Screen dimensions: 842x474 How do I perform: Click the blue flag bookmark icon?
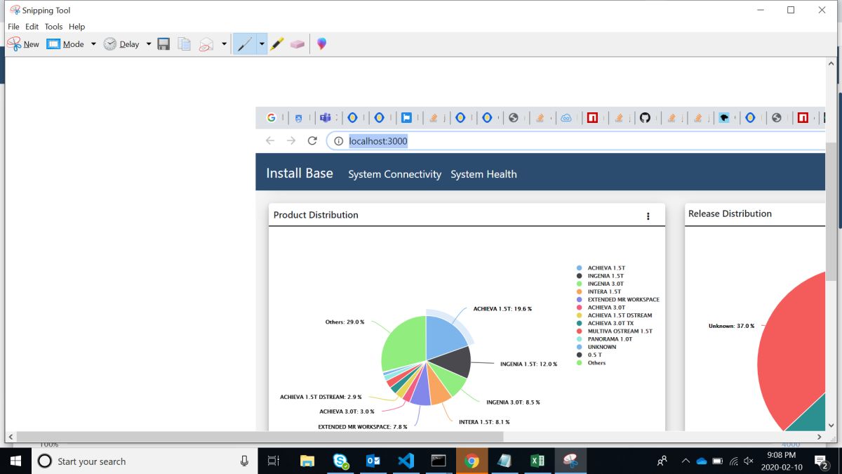pos(406,118)
